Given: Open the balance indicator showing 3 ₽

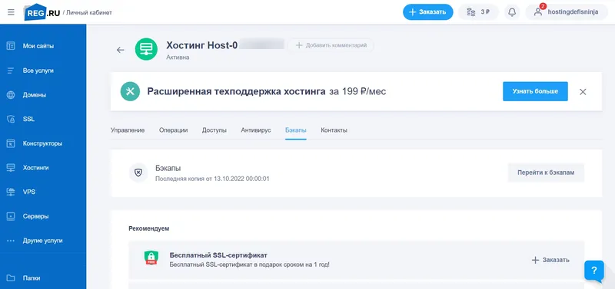Looking at the screenshot, I should click(478, 12).
